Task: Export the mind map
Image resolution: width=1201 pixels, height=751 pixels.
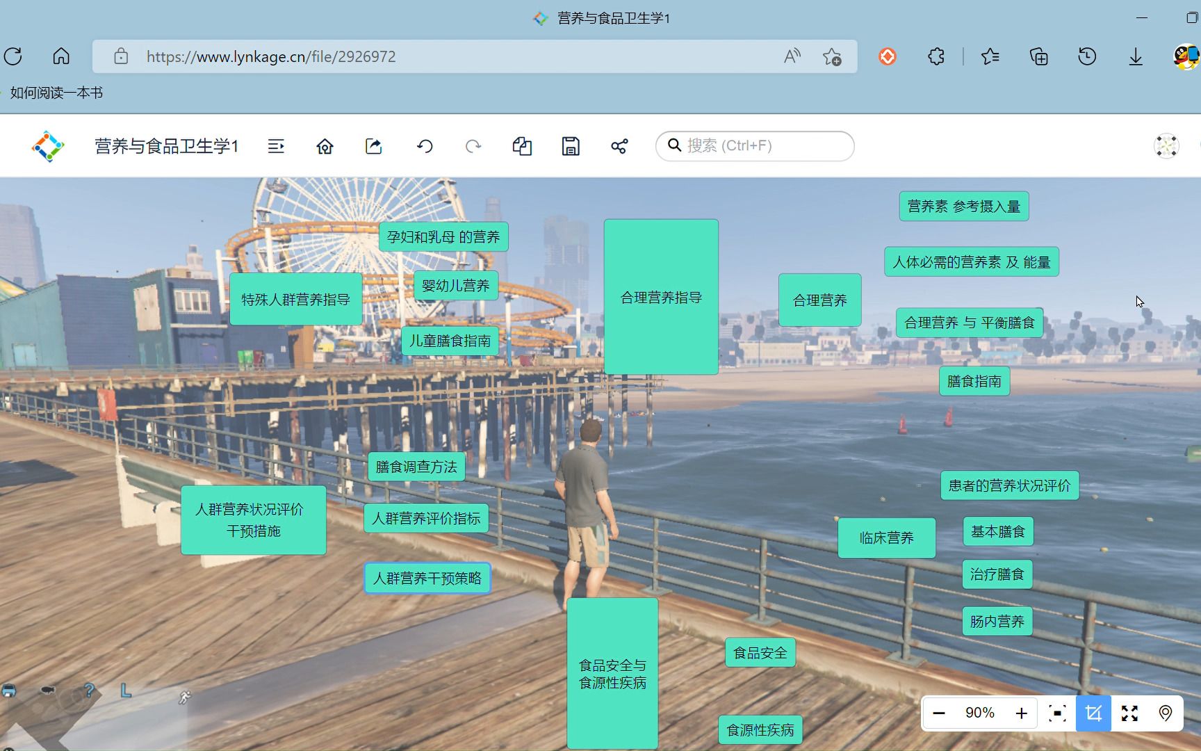Action: 374,146
